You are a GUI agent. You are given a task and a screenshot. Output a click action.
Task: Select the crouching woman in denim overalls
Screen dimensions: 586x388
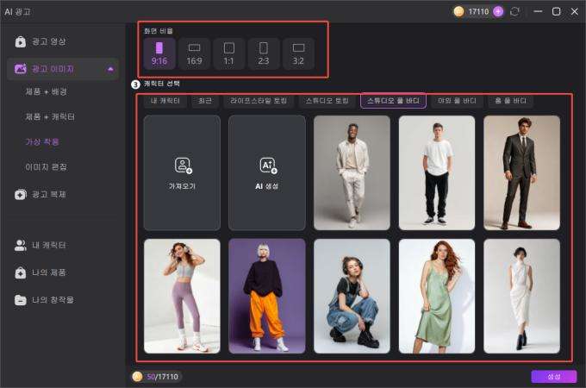point(352,296)
